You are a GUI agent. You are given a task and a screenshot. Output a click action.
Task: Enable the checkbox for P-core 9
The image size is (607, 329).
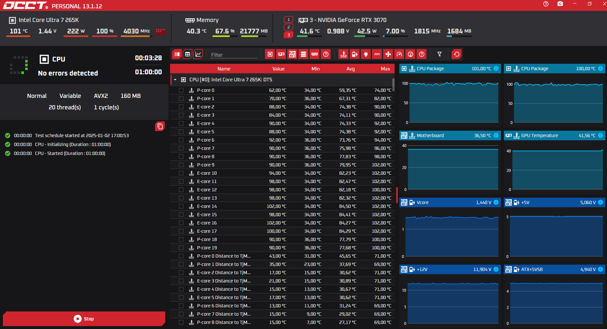(181, 165)
